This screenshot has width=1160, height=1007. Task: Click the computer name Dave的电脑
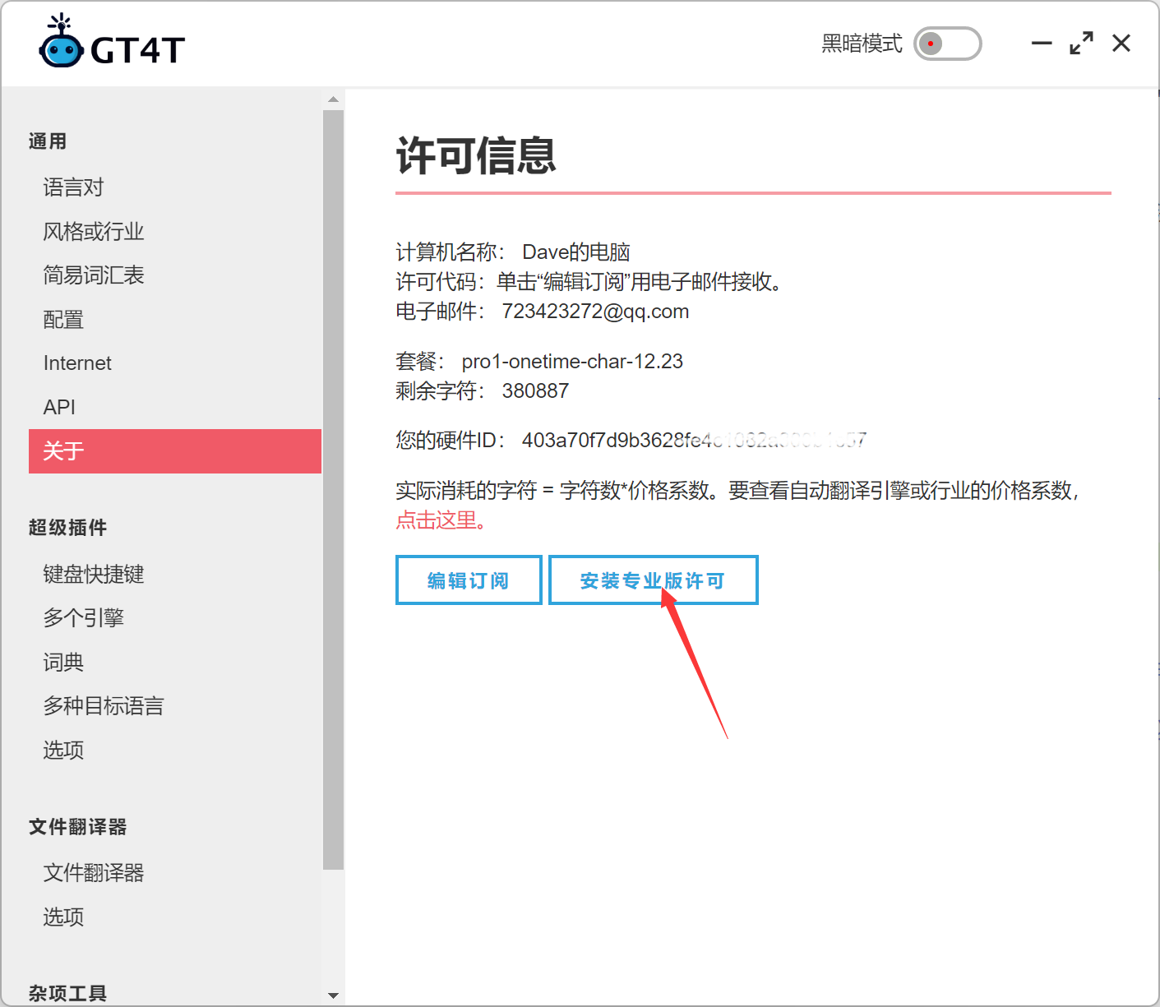576,252
